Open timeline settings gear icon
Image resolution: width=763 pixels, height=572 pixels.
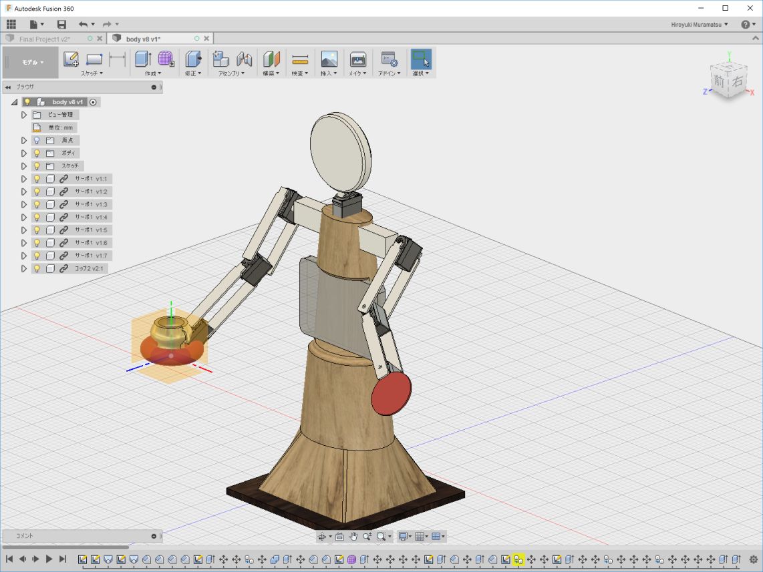(x=753, y=559)
